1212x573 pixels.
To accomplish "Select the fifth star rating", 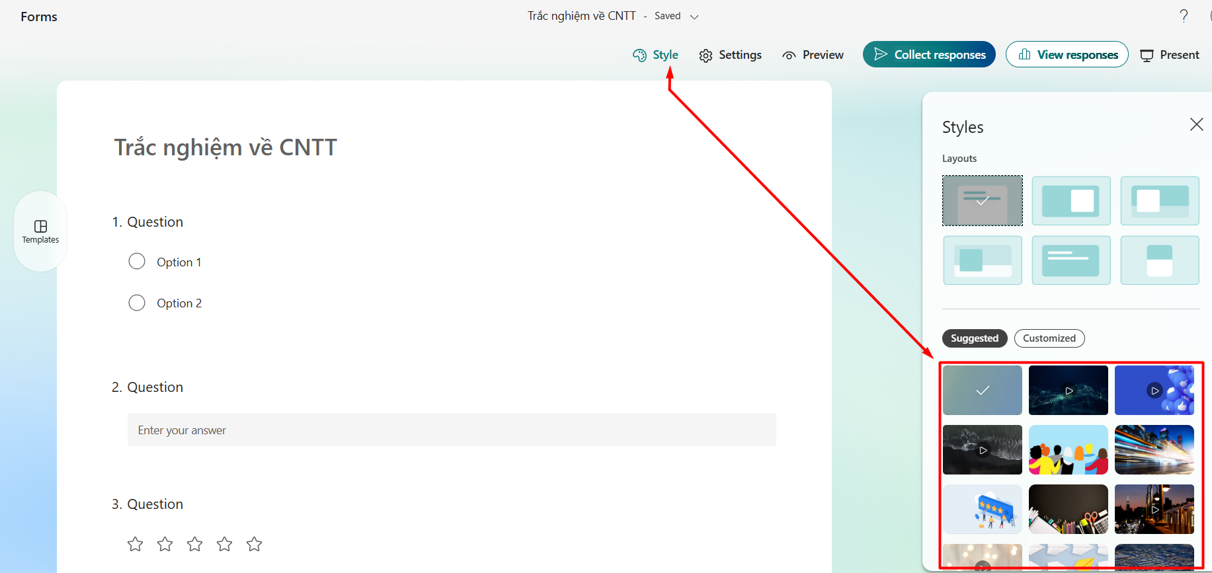I will tap(254, 544).
